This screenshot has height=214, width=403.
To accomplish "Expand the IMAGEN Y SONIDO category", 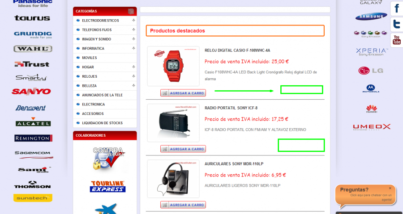I will [x=133, y=39].
